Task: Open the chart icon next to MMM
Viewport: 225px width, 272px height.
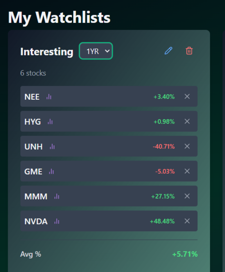Action: pyautogui.click(x=57, y=196)
